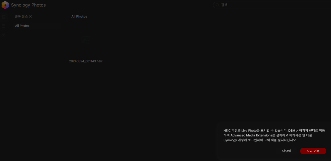The height and width of the screenshot is (161, 331).
Task: Click the All Photos breadcrumb heading
Action: coord(79,16)
